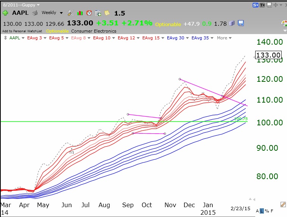Click the 90.00 price axis label

point(267,148)
